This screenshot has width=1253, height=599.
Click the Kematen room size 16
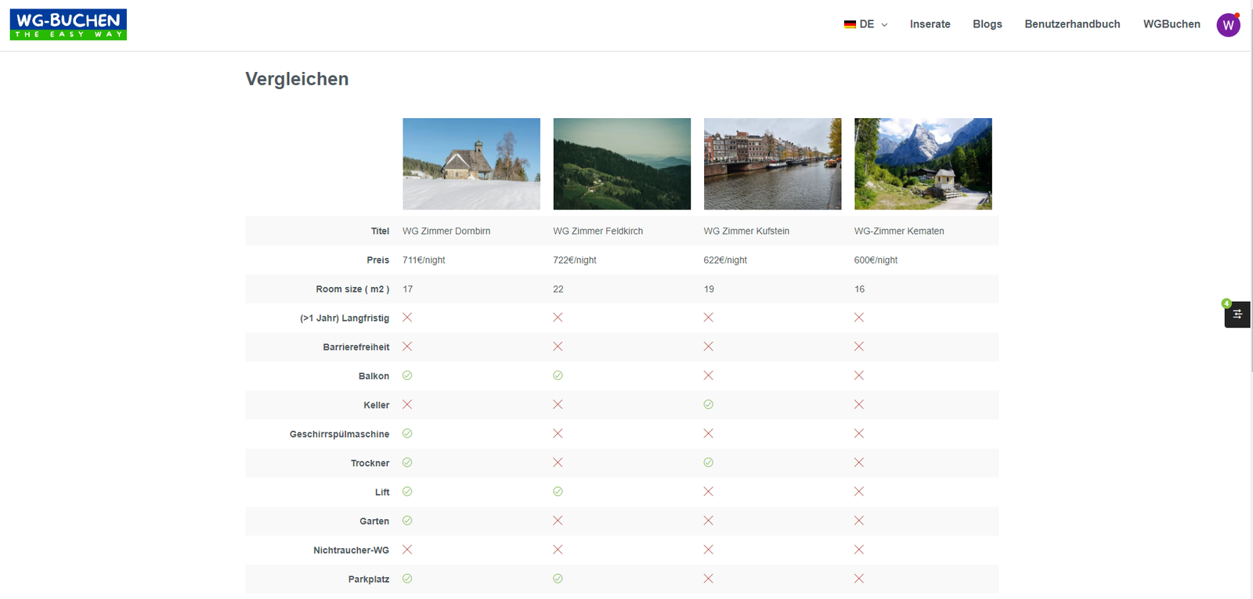click(x=859, y=289)
